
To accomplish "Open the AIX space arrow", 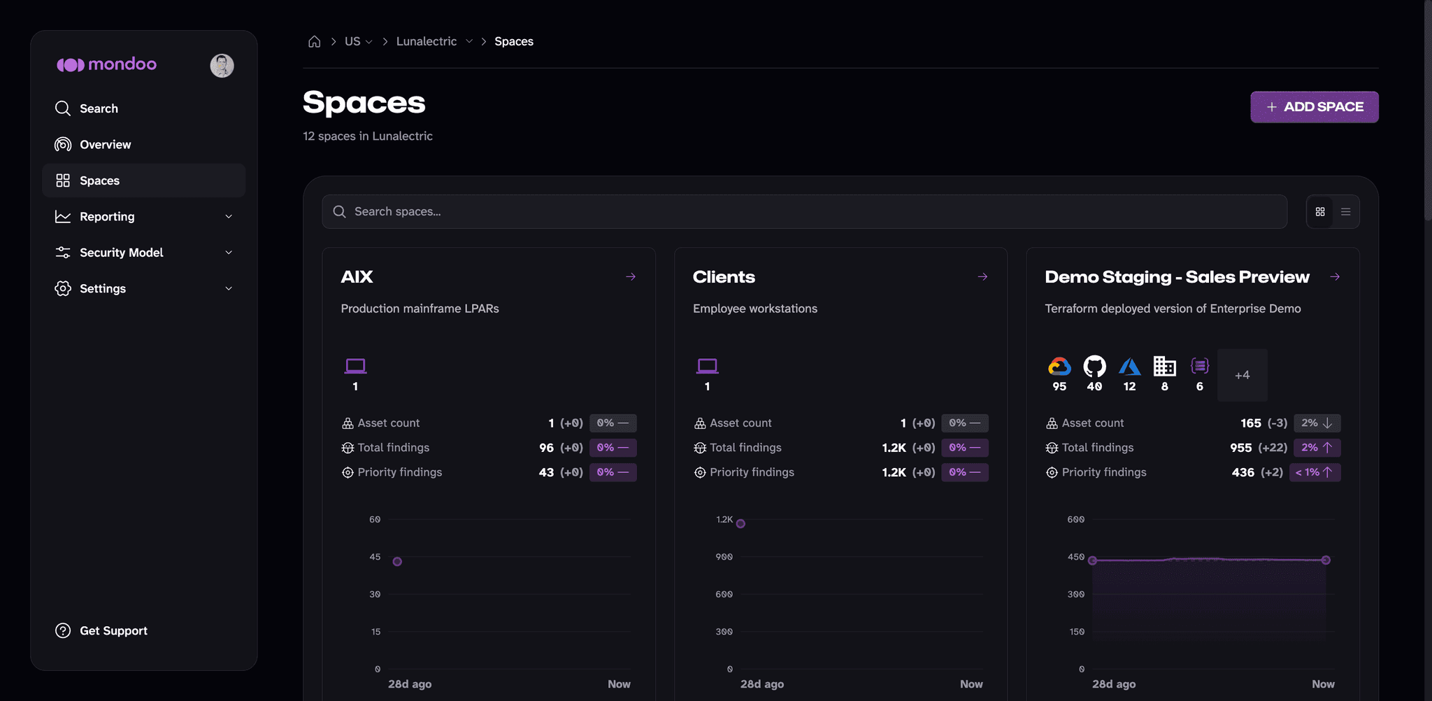I will point(631,277).
